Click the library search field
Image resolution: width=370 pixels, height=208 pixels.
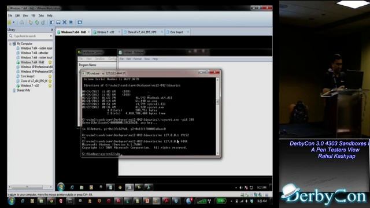[x=31, y=36]
